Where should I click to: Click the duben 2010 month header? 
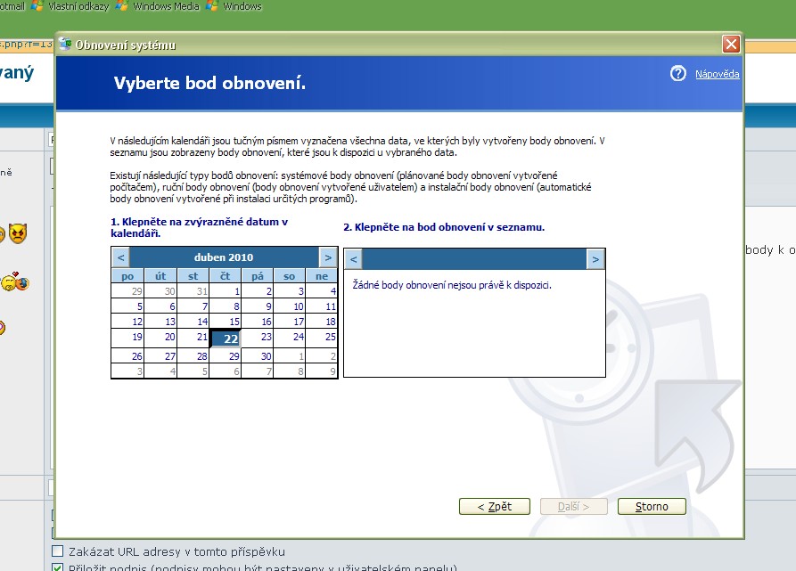point(224,257)
